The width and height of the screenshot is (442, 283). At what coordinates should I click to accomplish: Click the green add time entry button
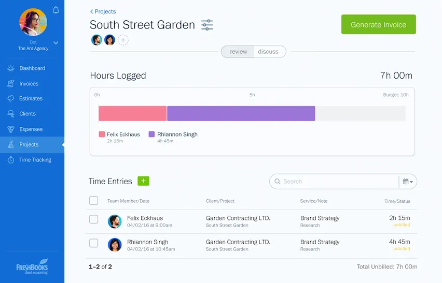point(143,181)
